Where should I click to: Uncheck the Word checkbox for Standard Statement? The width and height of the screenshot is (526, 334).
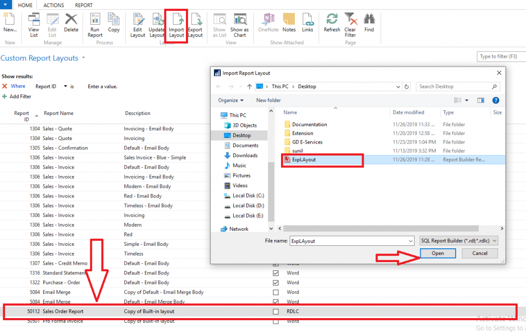(276, 272)
